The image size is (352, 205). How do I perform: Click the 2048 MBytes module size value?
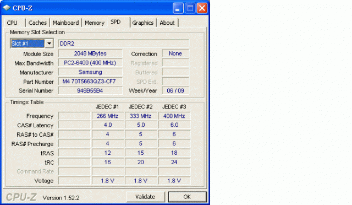[90, 53]
